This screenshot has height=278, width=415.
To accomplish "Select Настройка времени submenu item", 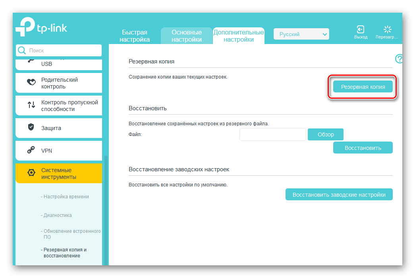I will [66, 197].
